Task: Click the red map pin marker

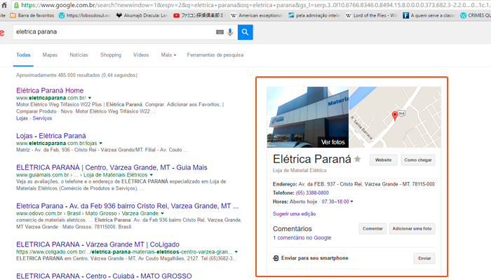Action: coord(395,116)
